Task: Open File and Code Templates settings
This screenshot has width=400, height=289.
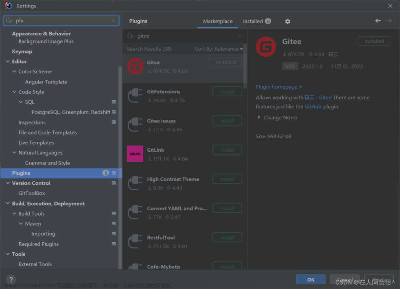Action: 48,133
